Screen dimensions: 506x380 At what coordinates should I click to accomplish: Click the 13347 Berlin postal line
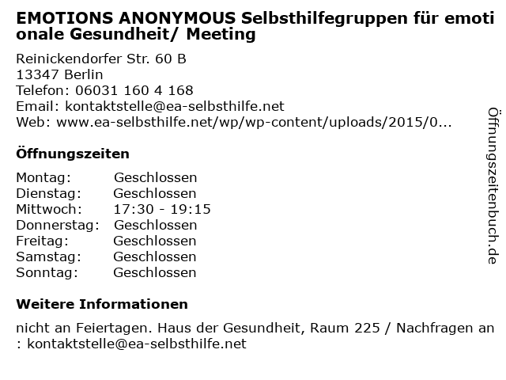[x=59, y=74]
